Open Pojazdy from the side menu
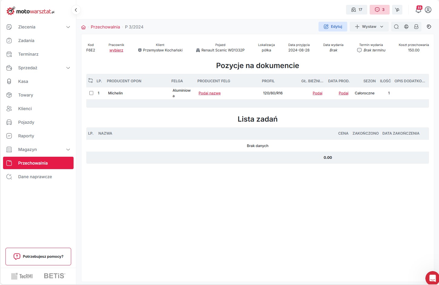Screen dimensions: 439x285 tap(26, 122)
